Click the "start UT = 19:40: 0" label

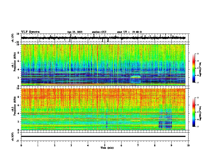click(129, 32)
